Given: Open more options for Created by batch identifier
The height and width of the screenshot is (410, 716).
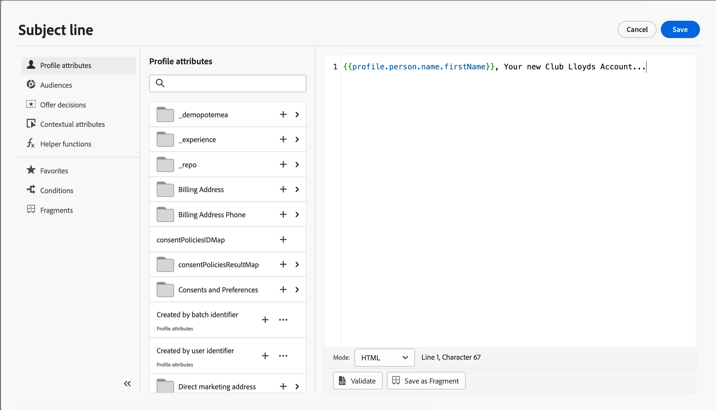Looking at the screenshot, I should (x=283, y=320).
